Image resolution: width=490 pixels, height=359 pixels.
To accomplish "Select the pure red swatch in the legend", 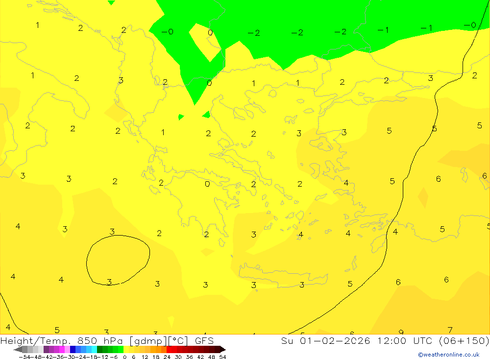I will coord(169,350).
